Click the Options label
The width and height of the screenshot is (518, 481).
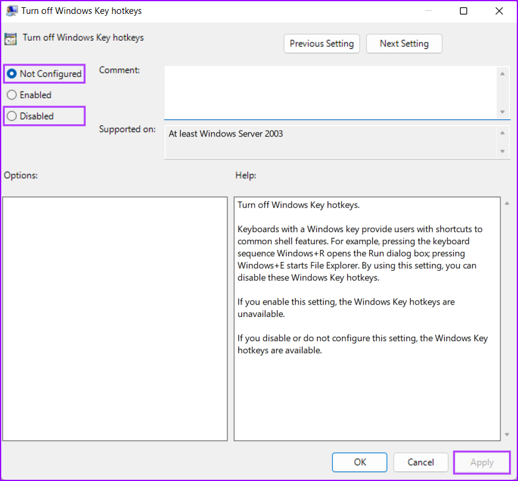click(21, 175)
